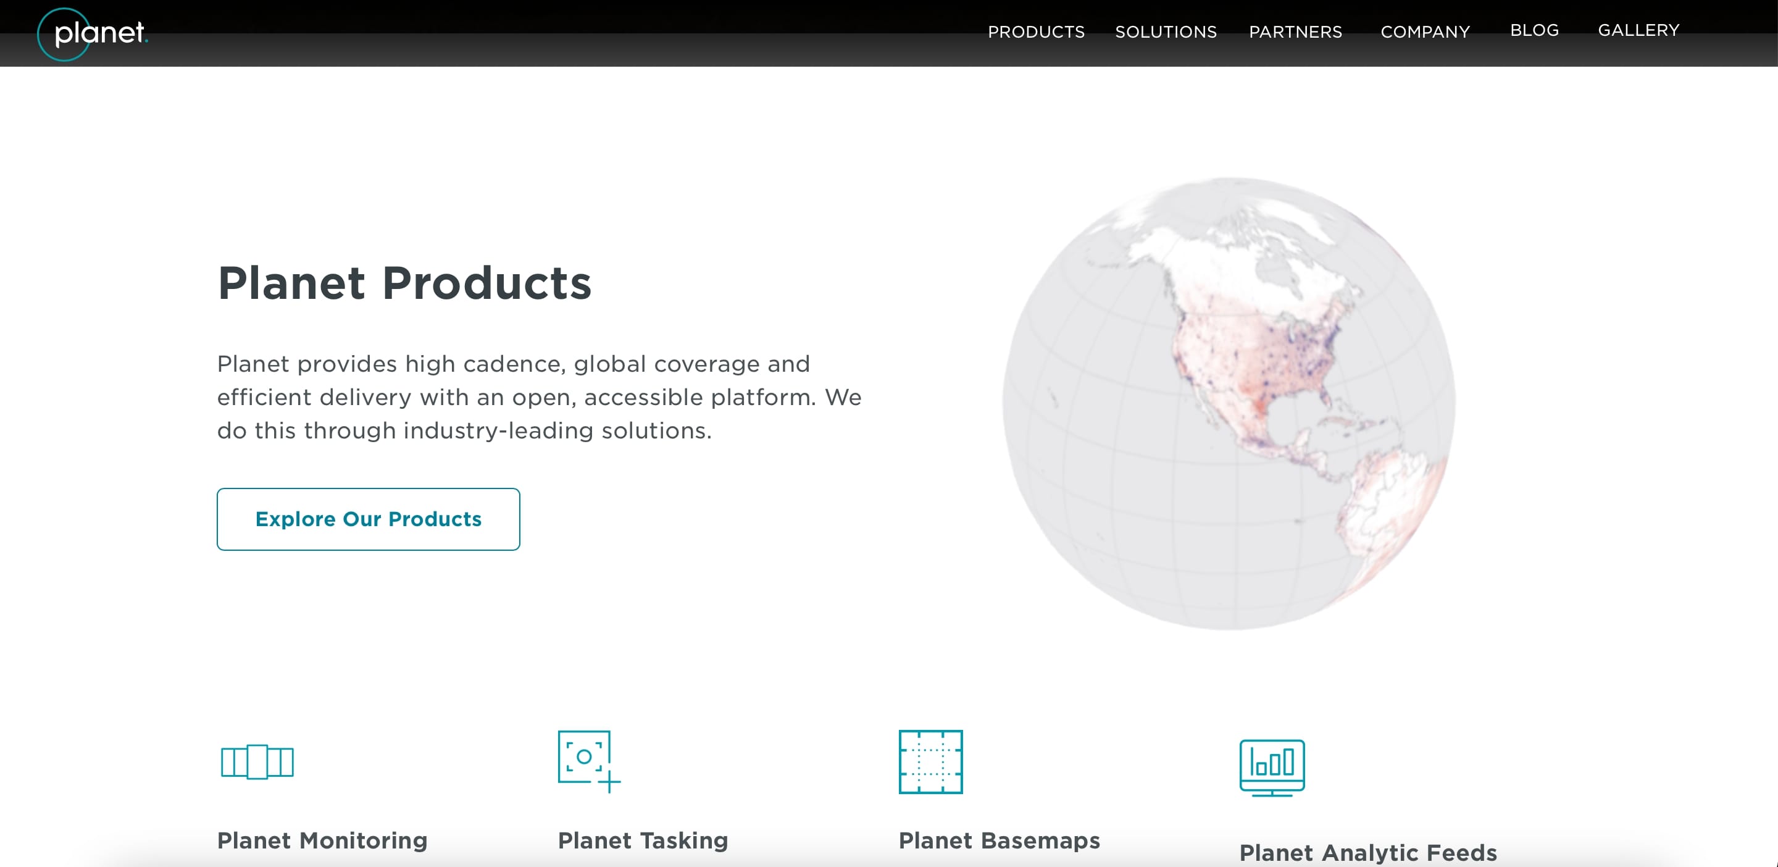The image size is (1778, 867).
Task: Open the Solutions menu
Action: pos(1166,31)
